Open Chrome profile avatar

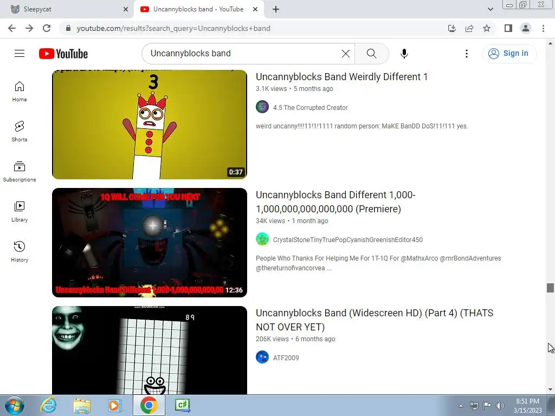click(526, 28)
